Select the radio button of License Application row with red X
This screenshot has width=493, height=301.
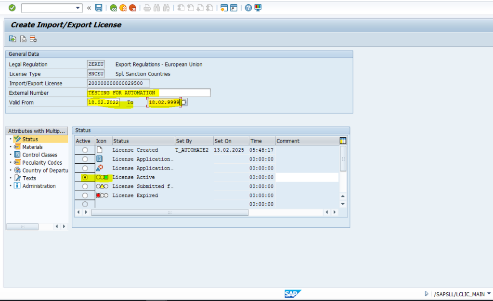click(x=85, y=168)
